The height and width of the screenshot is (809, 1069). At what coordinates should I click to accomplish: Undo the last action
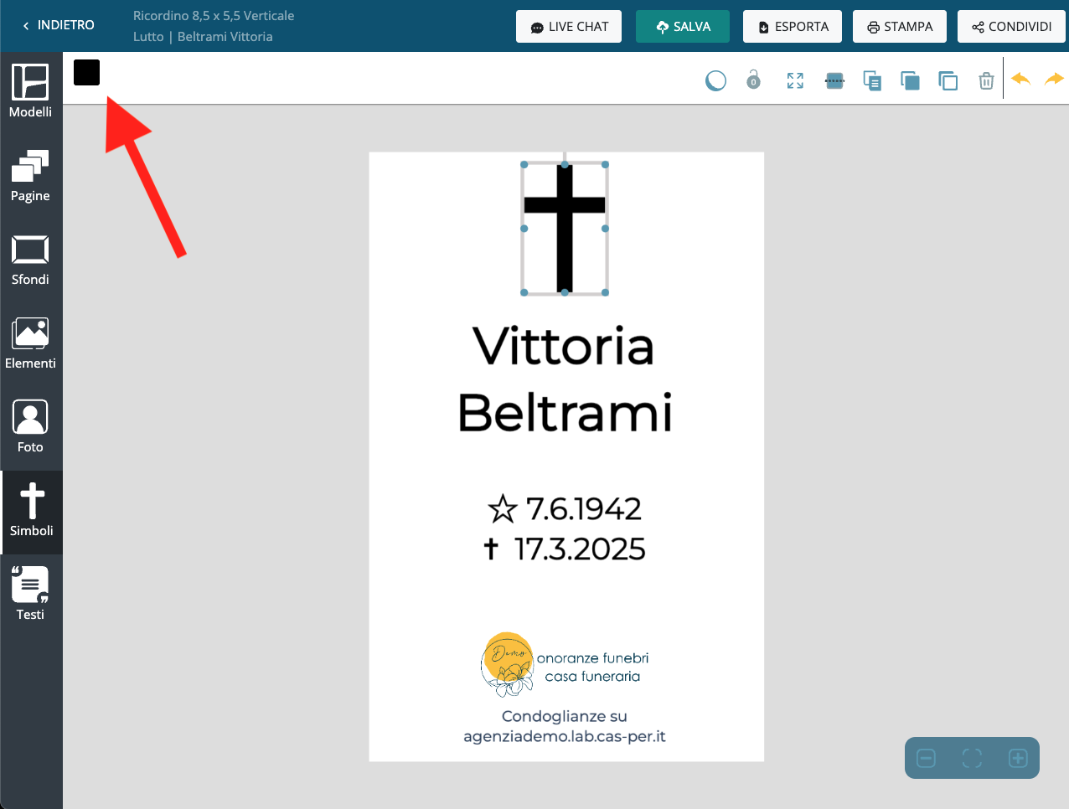tap(1020, 80)
